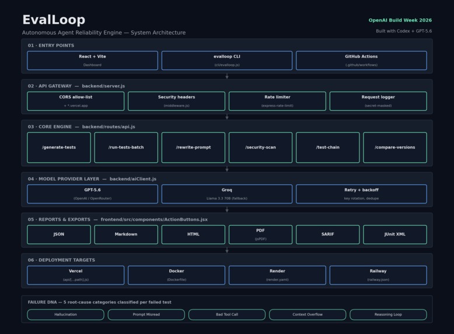Open the /rewrite-prompt endpoint box
The width and height of the screenshot is (454, 334).
click(x=193, y=147)
